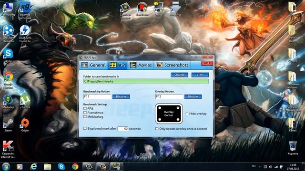
Task: Set overlay to top-left corner
Action: click(x=160, y=108)
